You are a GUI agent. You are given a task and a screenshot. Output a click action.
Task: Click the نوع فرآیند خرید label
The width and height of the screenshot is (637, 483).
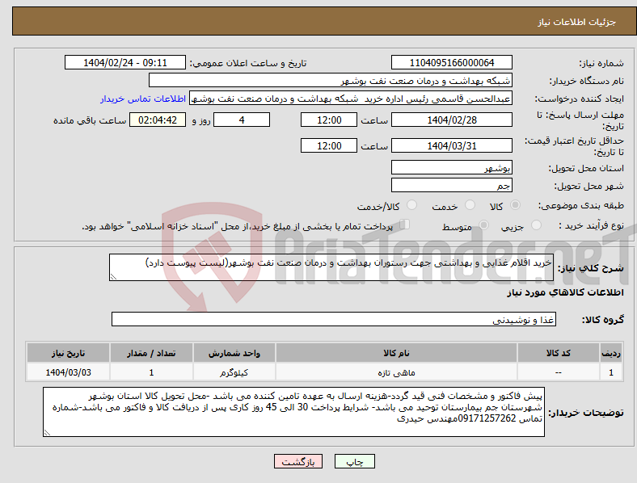coord(591,225)
